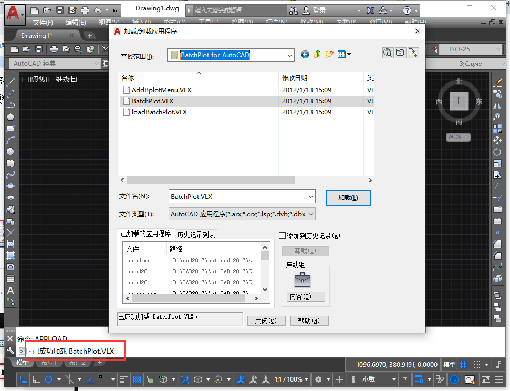This screenshot has width=510, height=391.
Task: Open the 文件(F) menu
Action: [x=43, y=22]
